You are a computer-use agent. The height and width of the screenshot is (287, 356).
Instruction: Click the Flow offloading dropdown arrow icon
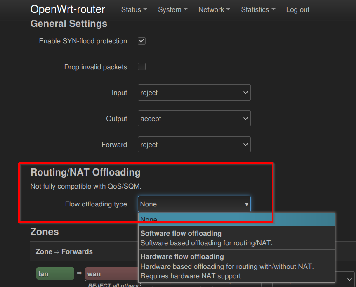click(246, 204)
